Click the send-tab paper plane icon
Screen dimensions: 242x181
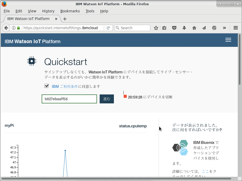pyautogui.click(x=204, y=28)
